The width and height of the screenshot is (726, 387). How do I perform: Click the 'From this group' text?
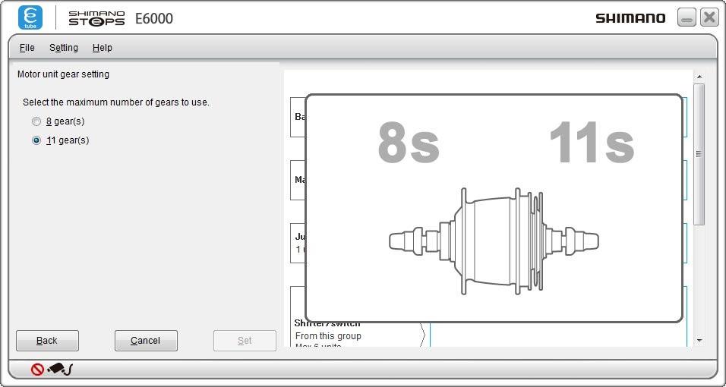point(328,336)
